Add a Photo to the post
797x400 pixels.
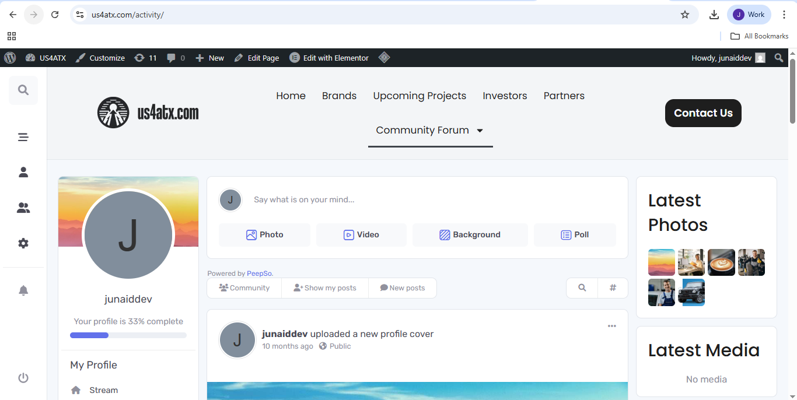click(264, 235)
